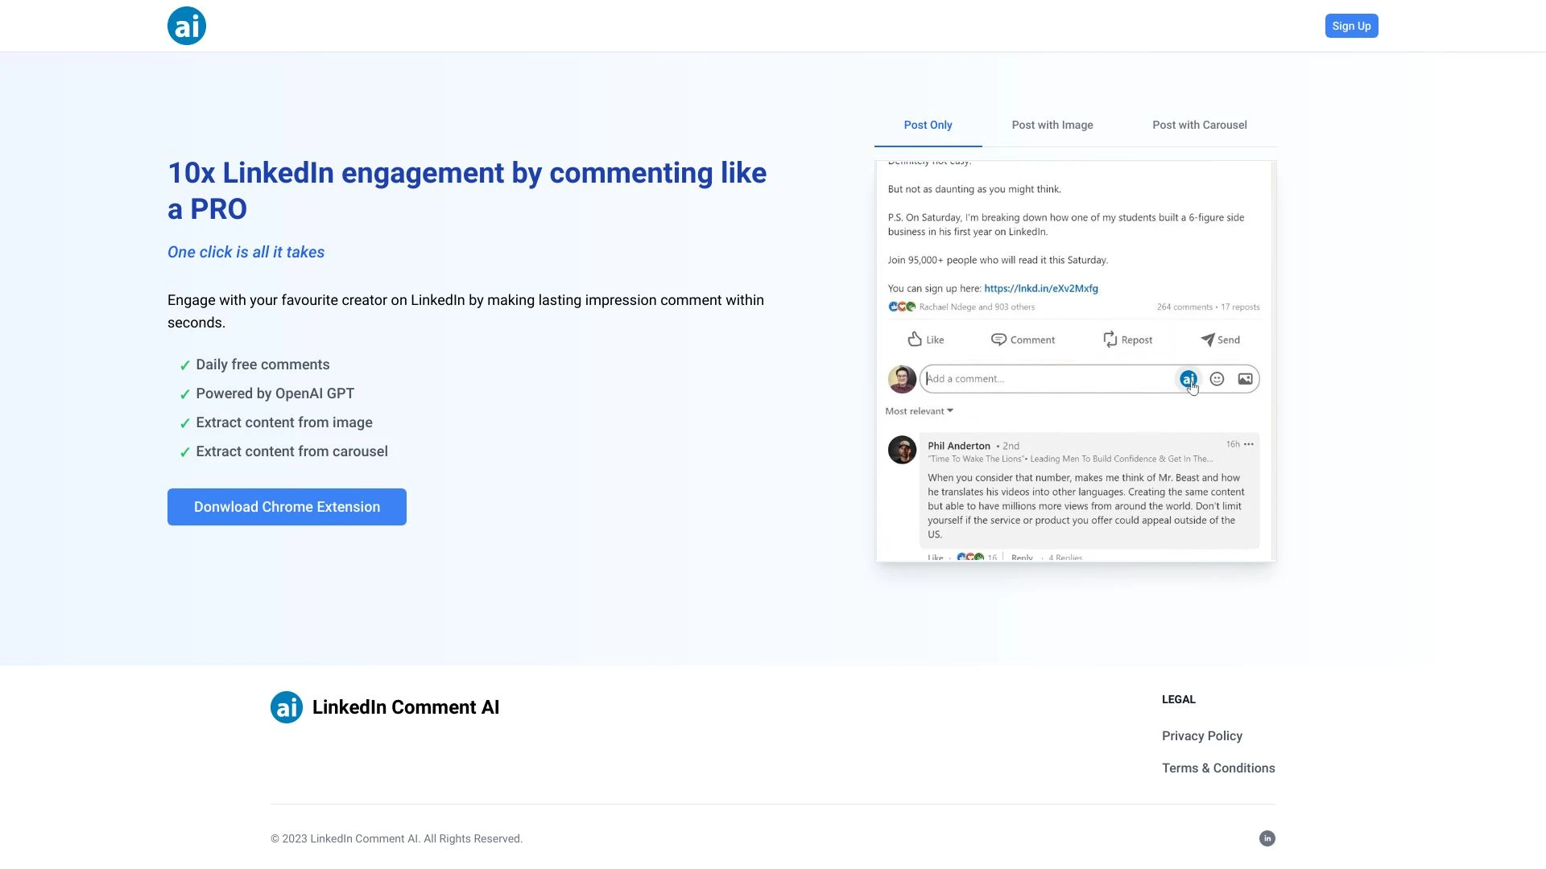Click the Download Chrome Extension button
The width and height of the screenshot is (1546, 869).
click(x=287, y=506)
